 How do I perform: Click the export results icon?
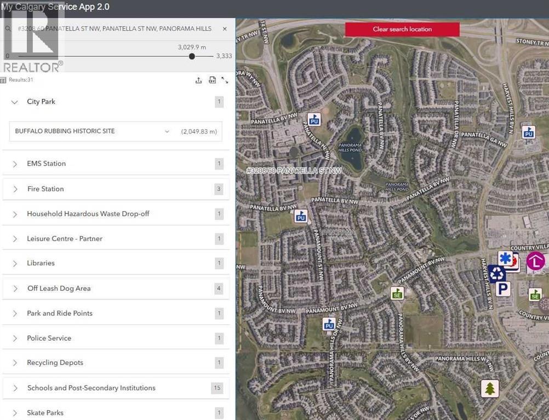(199, 80)
